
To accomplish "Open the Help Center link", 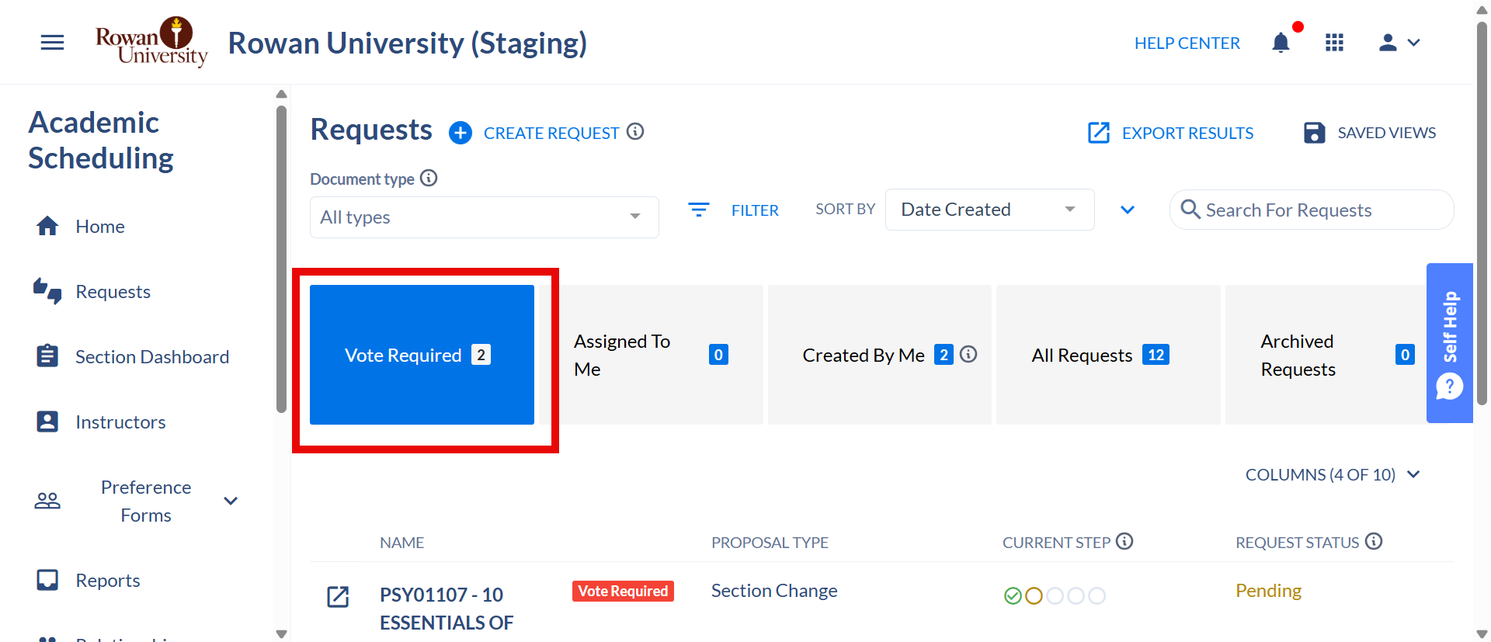I will pyautogui.click(x=1187, y=43).
